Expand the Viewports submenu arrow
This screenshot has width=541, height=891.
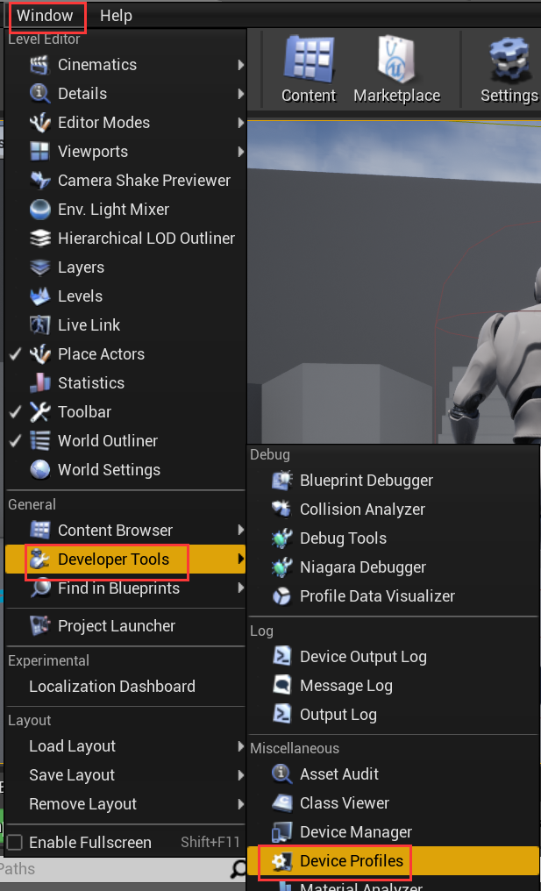241,153
